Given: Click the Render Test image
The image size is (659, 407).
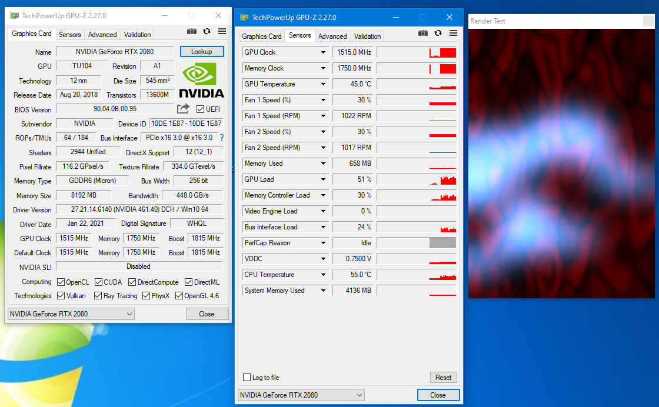Looking at the screenshot, I should click(x=561, y=164).
